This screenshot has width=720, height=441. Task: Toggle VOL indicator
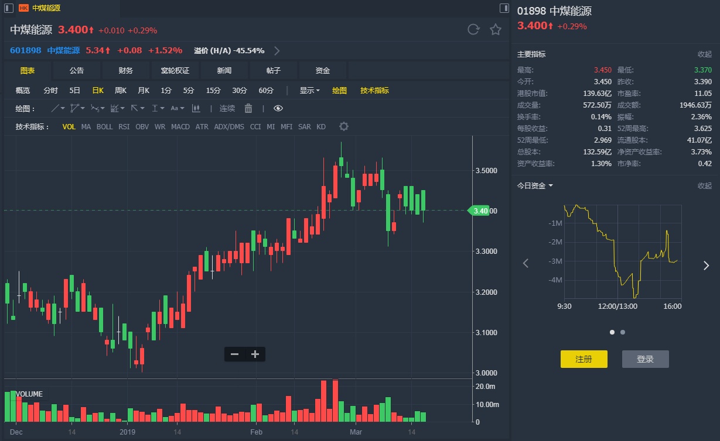coord(69,127)
